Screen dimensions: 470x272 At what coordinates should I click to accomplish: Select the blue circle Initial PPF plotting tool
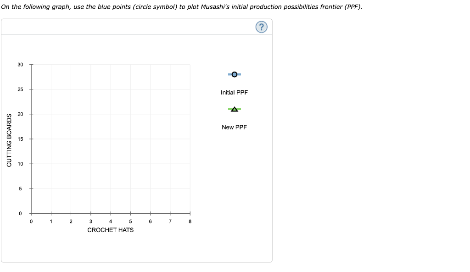[234, 74]
